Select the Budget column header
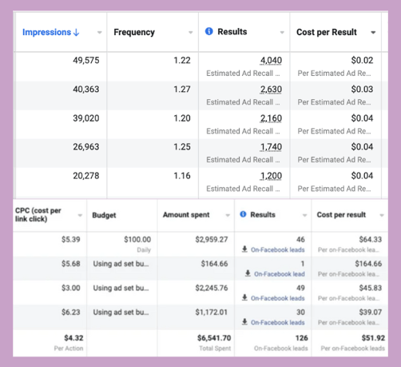 click(x=104, y=215)
